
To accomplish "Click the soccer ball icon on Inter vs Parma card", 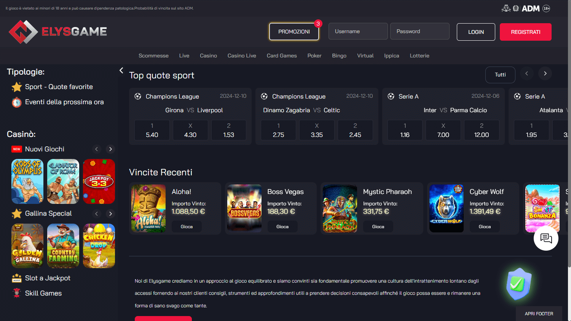I will [x=391, y=96].
